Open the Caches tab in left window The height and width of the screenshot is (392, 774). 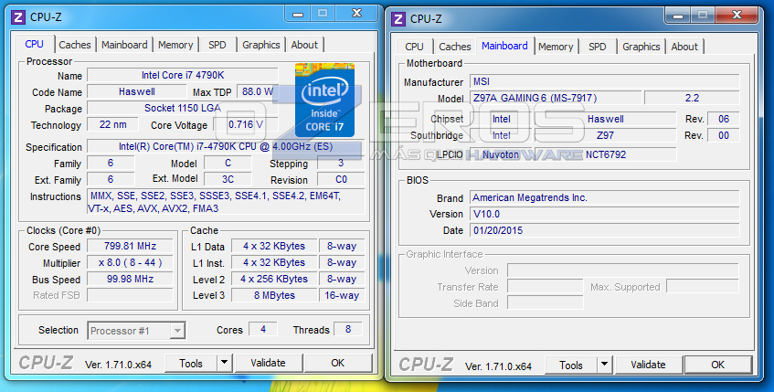pyautogui.click(x=75, y=45)
